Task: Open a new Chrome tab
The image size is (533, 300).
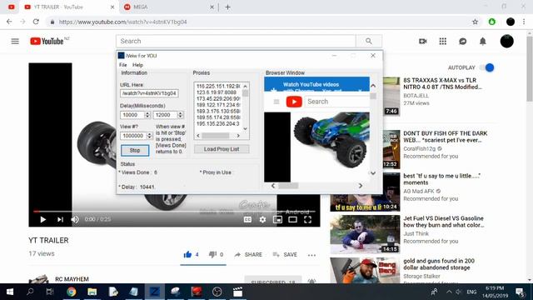Action: (x=227, y=7)
